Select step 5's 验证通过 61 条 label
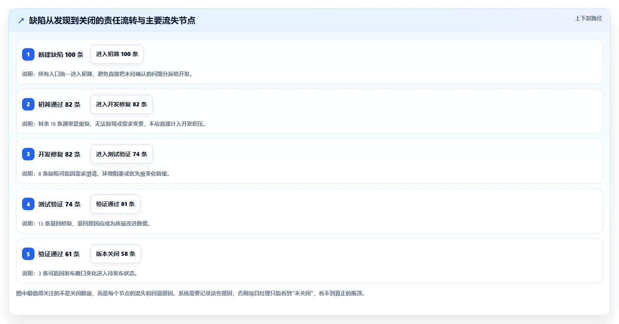The height and width of the screenshot is (324, 619). tap(59, 254)
